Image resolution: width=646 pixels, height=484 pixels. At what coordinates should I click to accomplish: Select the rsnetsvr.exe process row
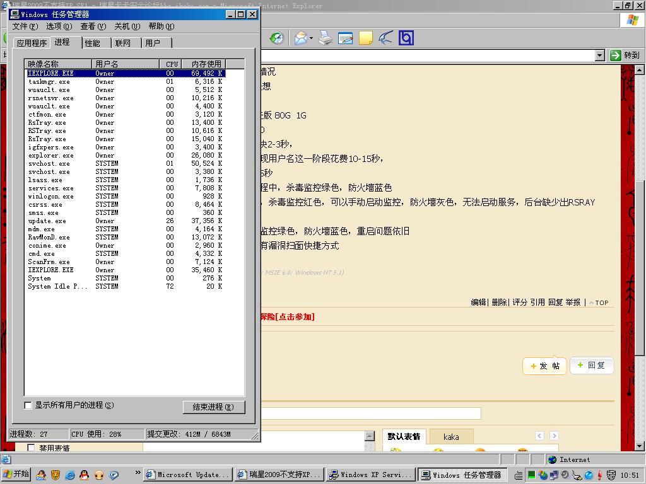click(x=126, y=98)
